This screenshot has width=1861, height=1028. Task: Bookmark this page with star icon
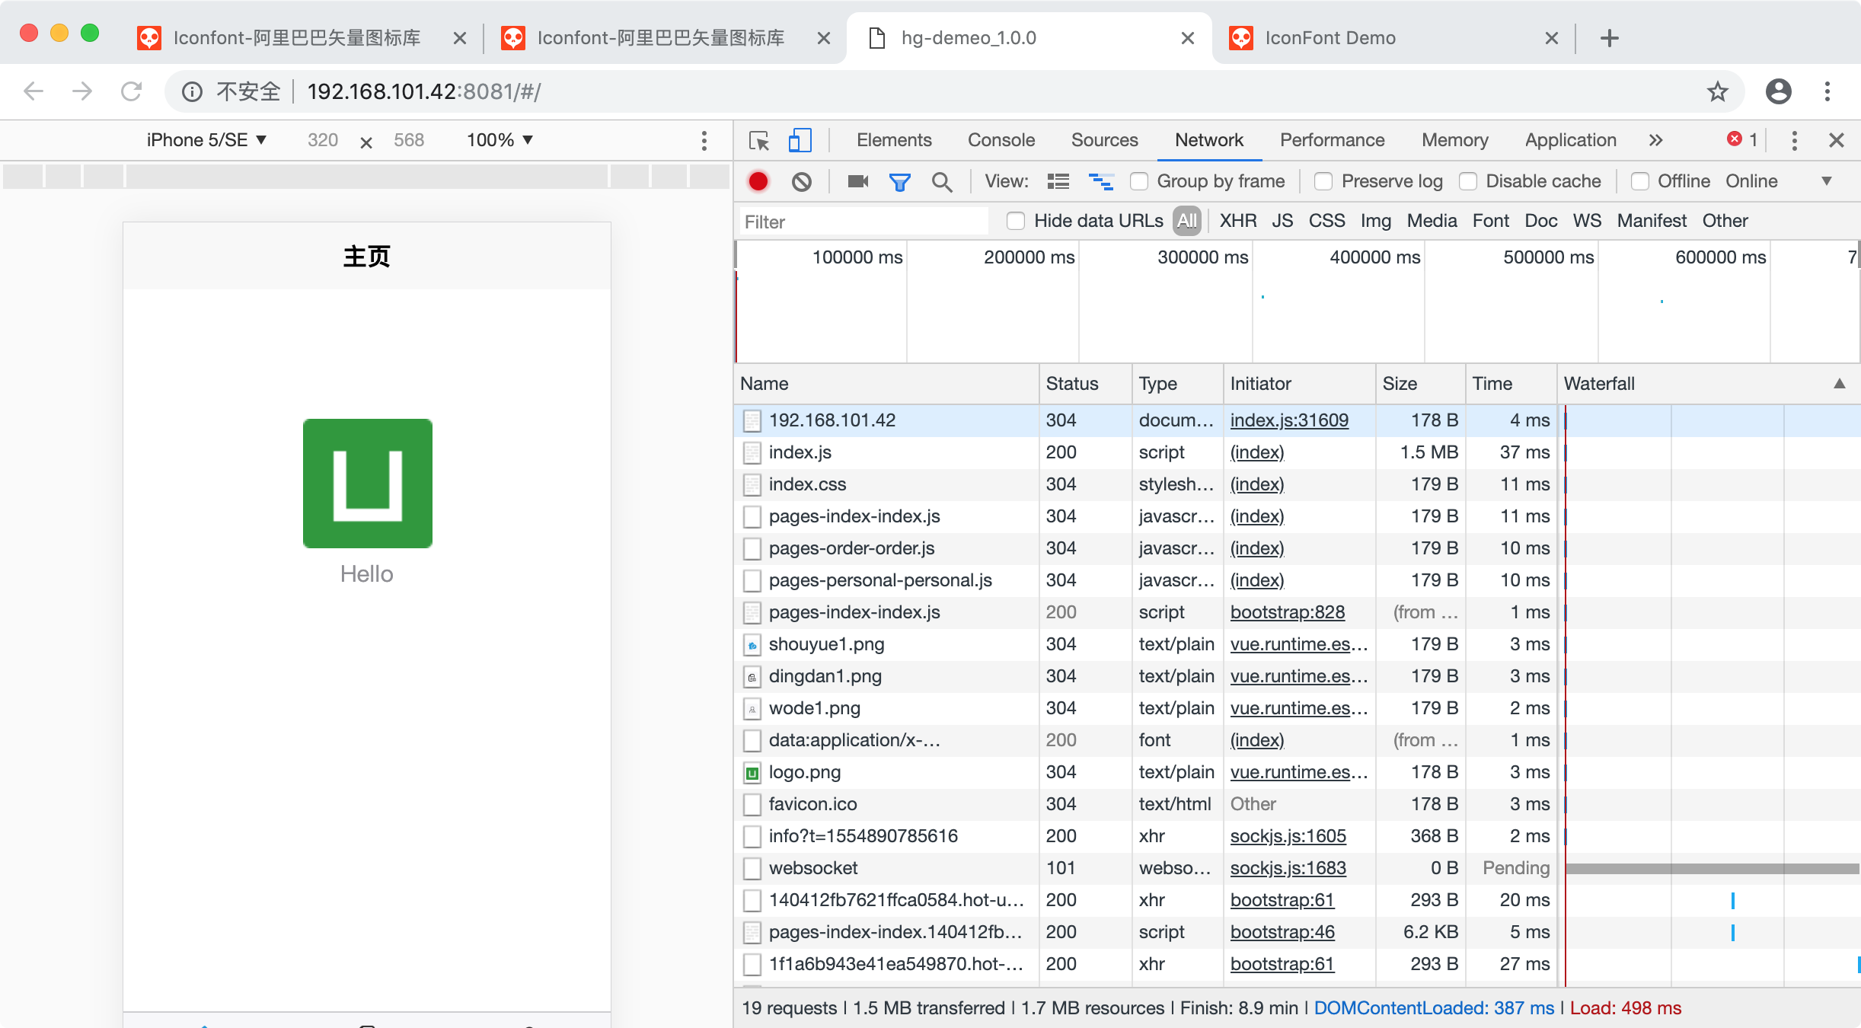(1717, 91)
